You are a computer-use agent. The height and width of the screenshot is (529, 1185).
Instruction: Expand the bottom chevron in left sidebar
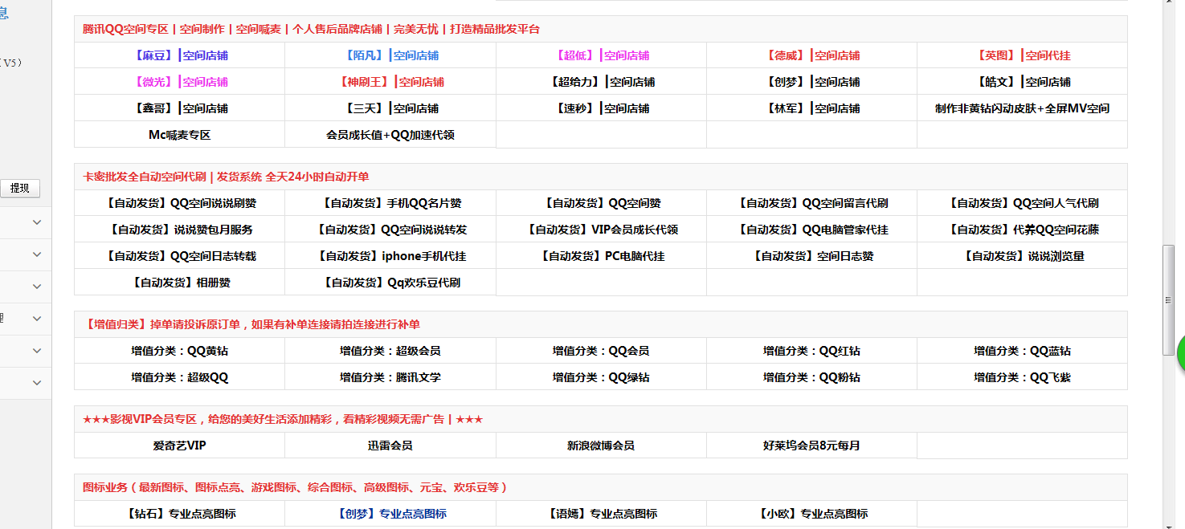[37, 383]
